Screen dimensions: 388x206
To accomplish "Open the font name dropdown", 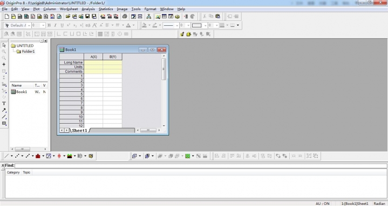I will click(x=29, y=25).
